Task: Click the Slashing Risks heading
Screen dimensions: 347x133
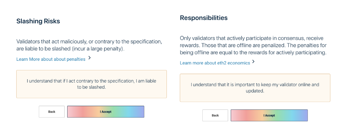Action: pyautogui.click(x=38, y=21)
